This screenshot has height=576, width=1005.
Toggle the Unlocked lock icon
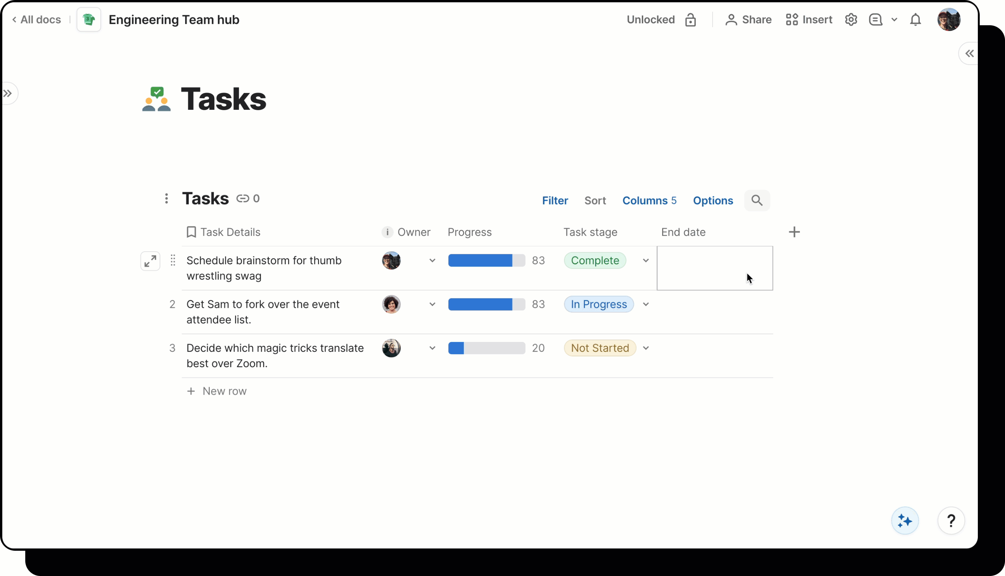[690, 20]
